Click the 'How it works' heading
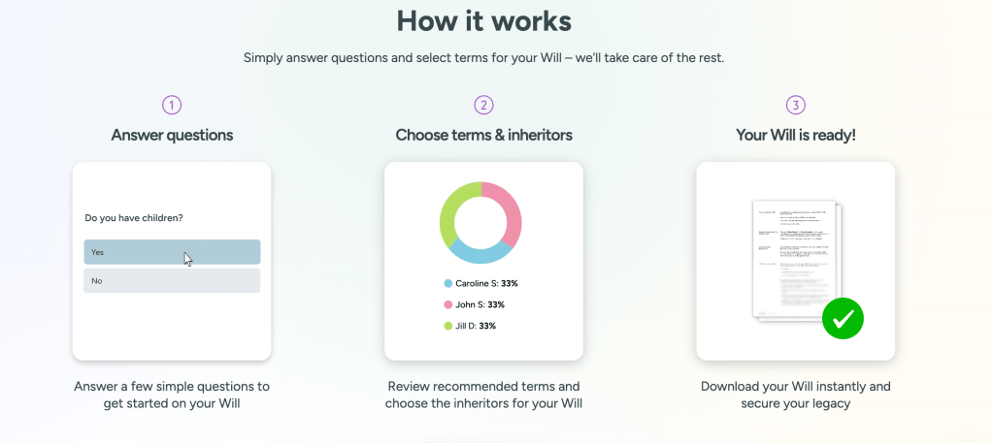 [483, 20]
